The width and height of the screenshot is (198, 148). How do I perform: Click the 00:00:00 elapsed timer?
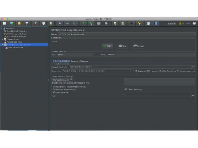(x=171, y=24)
